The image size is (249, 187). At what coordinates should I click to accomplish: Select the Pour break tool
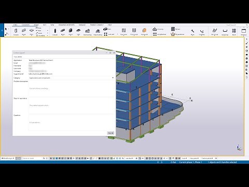click(x=134, y=32)
